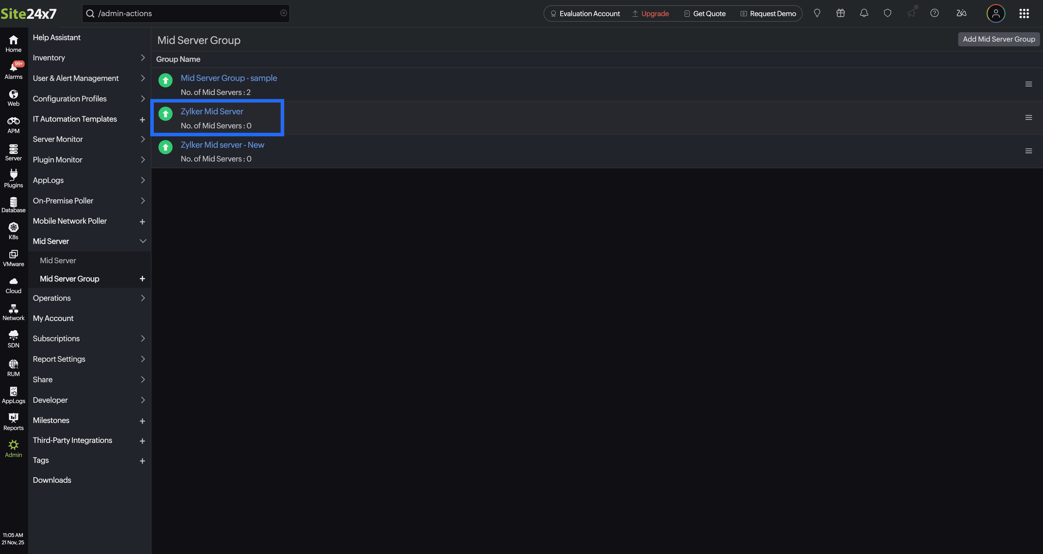Open the Mid Server Group menu entry
Viewport: 1043px width, 554px height.
69,279
